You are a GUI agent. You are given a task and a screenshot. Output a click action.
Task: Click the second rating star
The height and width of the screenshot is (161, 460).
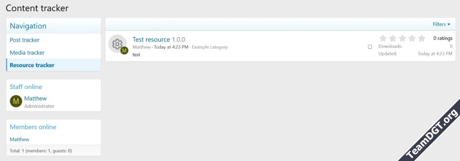click(x=393, y=38)
